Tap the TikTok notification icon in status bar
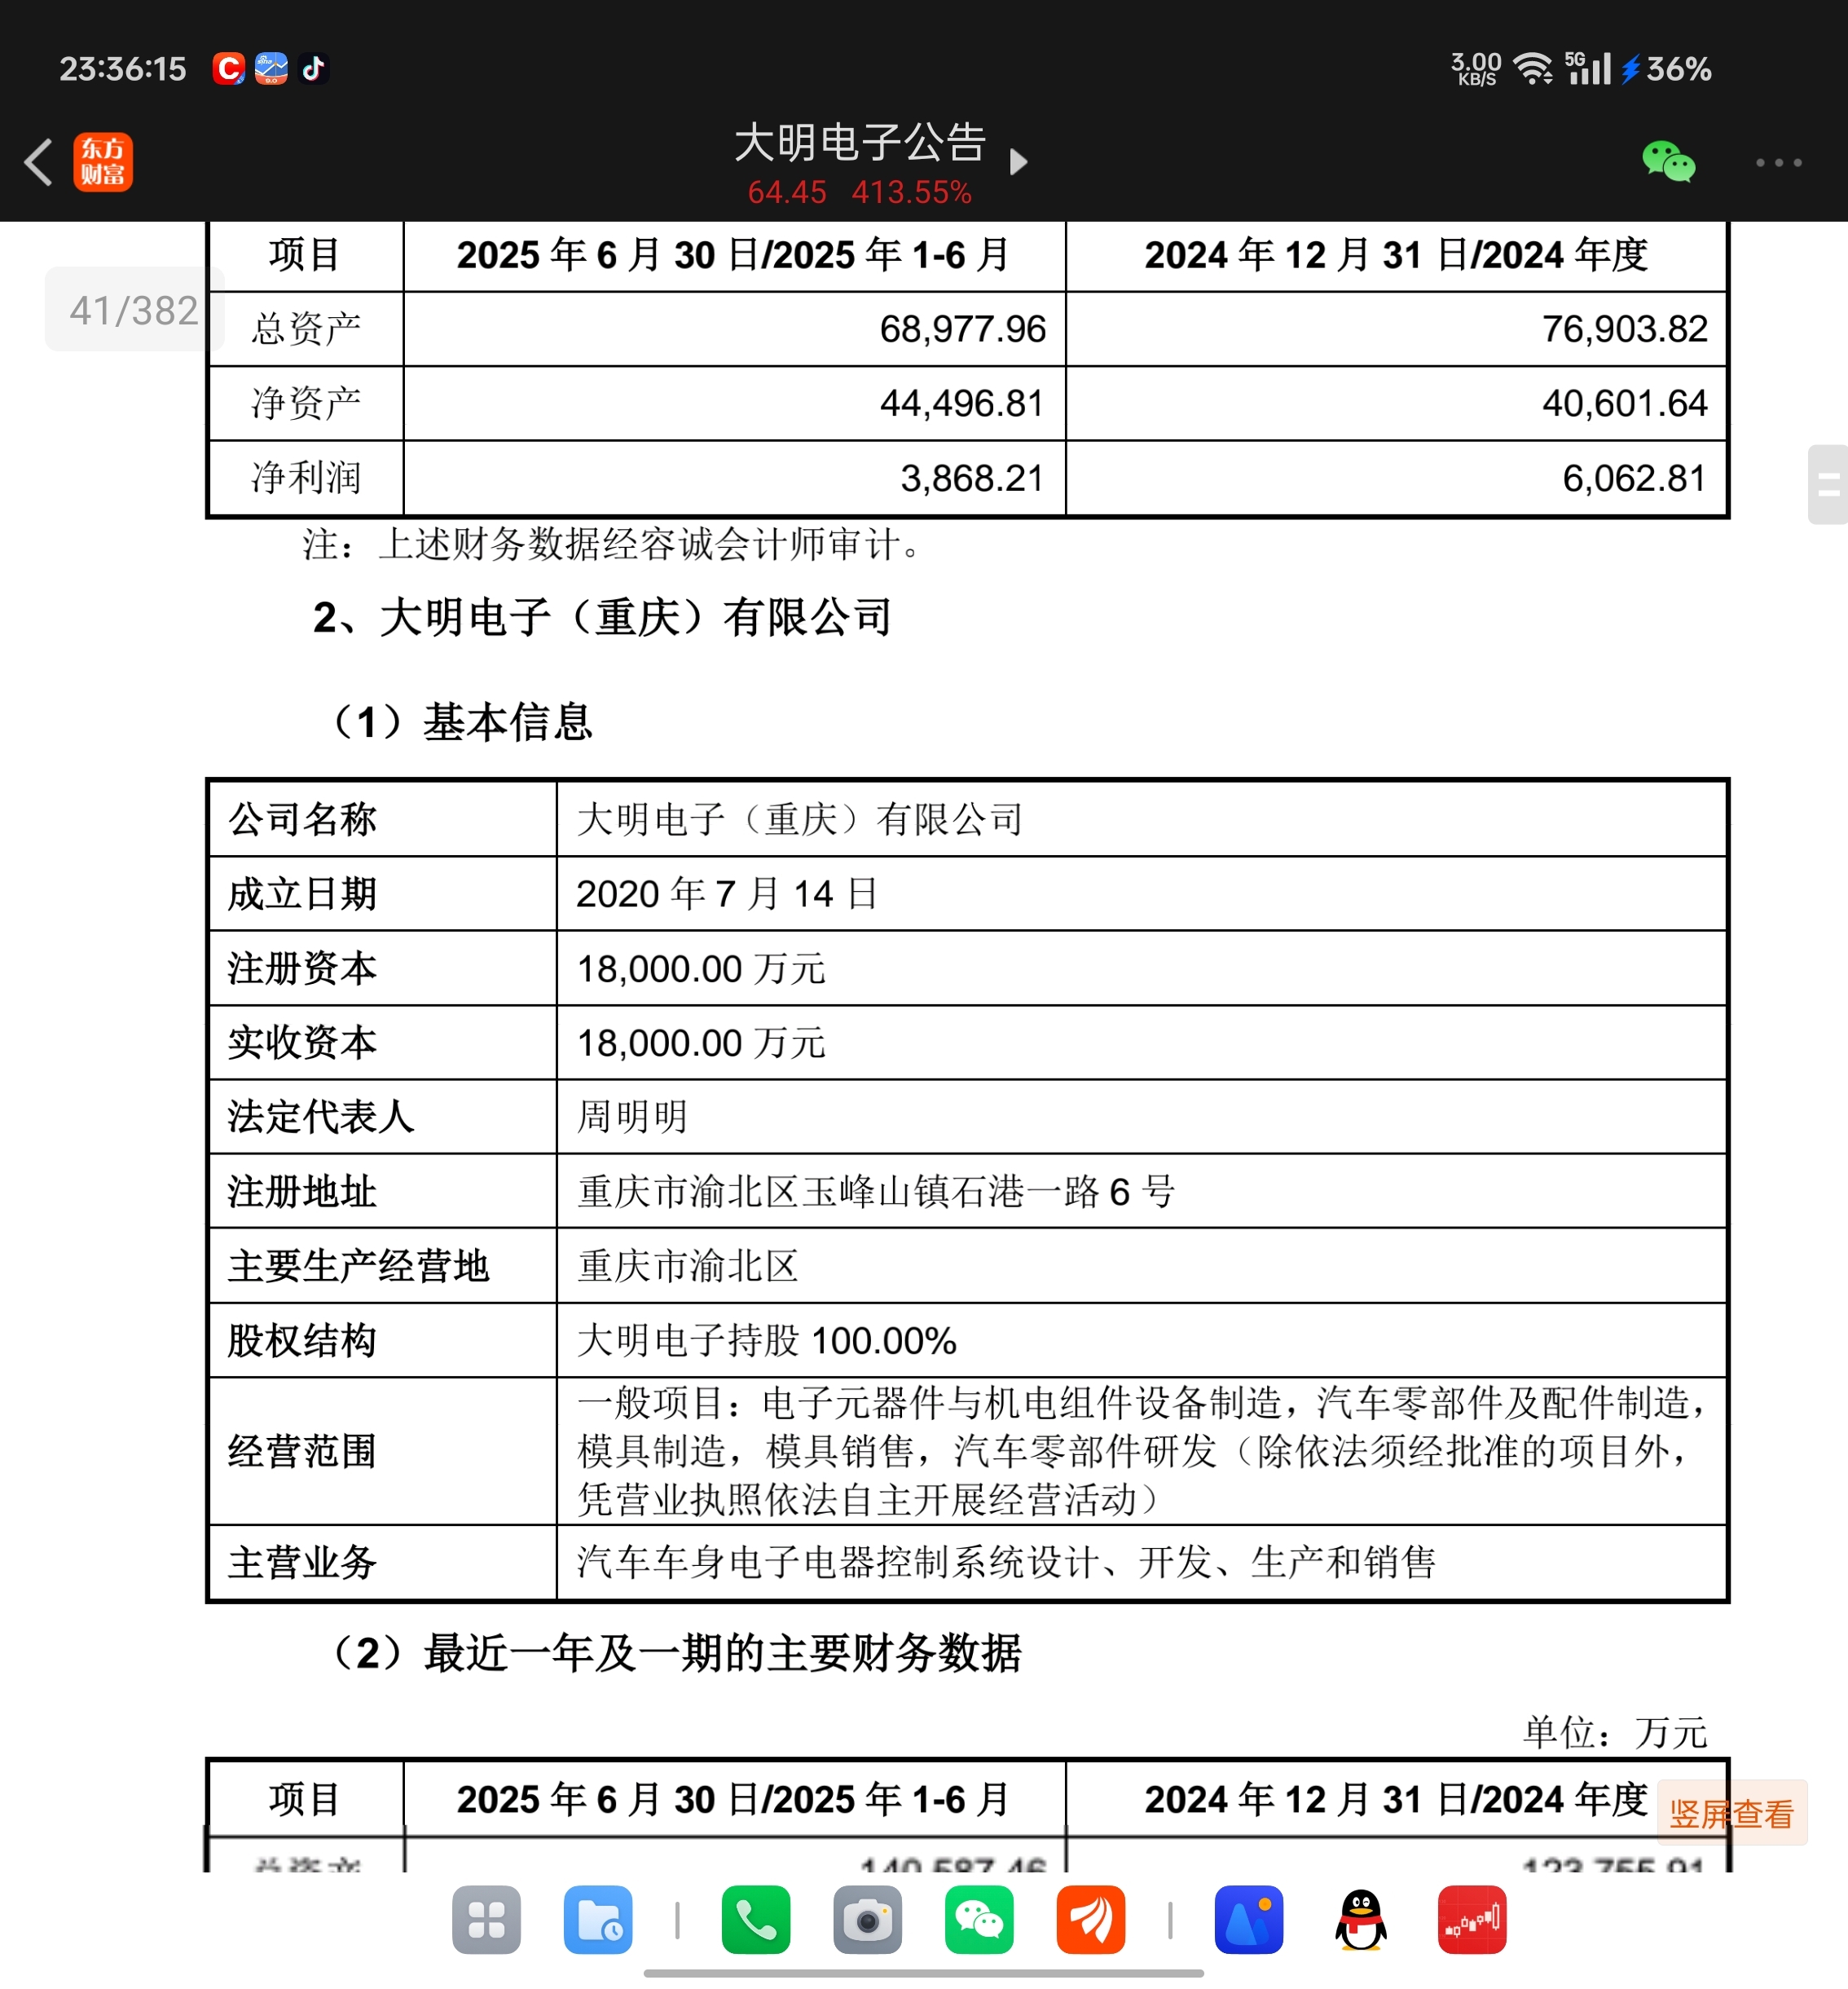Image resolution: width=1848 pixels, height=1989 pixels. point(314,68)
